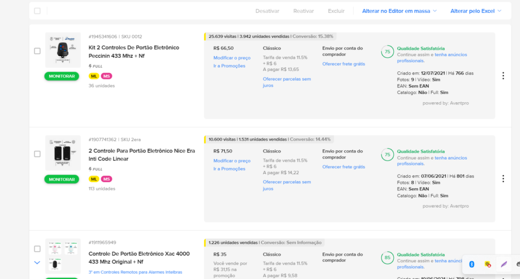Click Criado em: 07/06/2021 text
The width and height of the screenshot is (520, 279).
click(x=421, y=176)
